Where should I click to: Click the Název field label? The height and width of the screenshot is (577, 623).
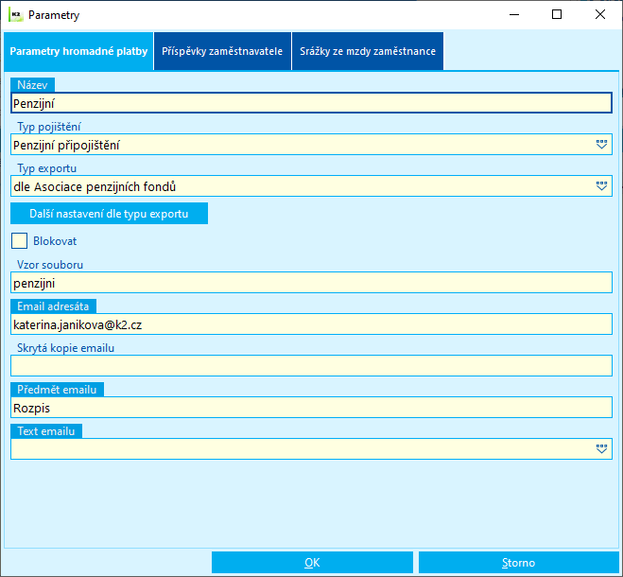coord(32,85)
